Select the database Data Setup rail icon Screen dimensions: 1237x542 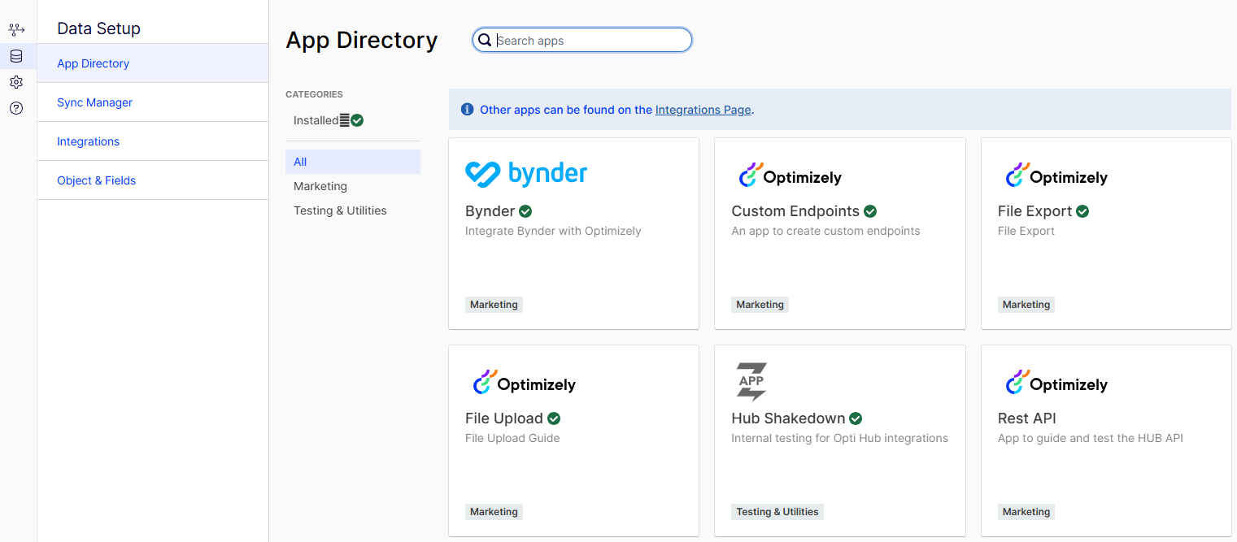(16, 56)
